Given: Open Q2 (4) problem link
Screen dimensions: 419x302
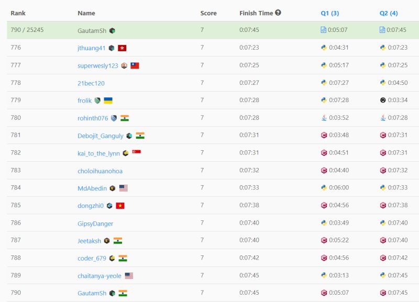Looking at the screenshot, I should coord(388,13).
